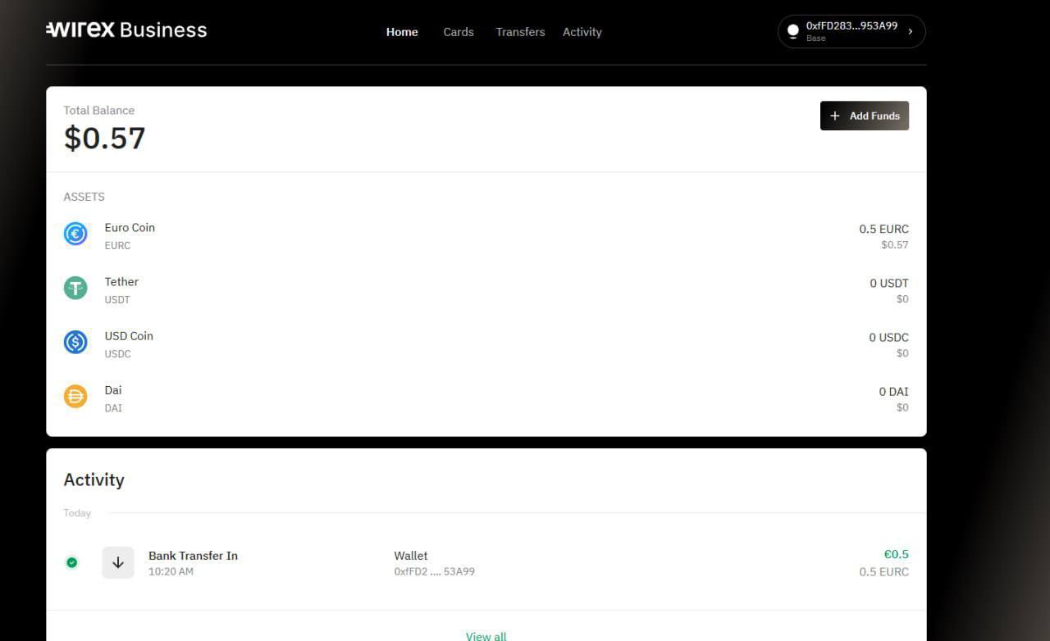Click the Bank Transfer In arrow icon
This screenshot has width=1050, height=641.
point(118,562)
